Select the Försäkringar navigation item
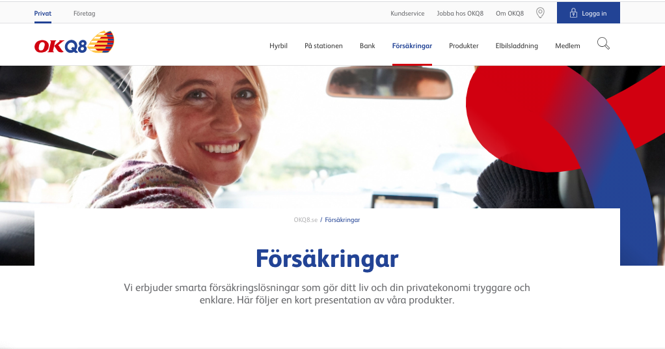 click(412, 46)
